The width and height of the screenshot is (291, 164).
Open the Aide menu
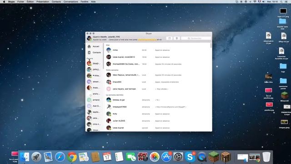(93, 2)
